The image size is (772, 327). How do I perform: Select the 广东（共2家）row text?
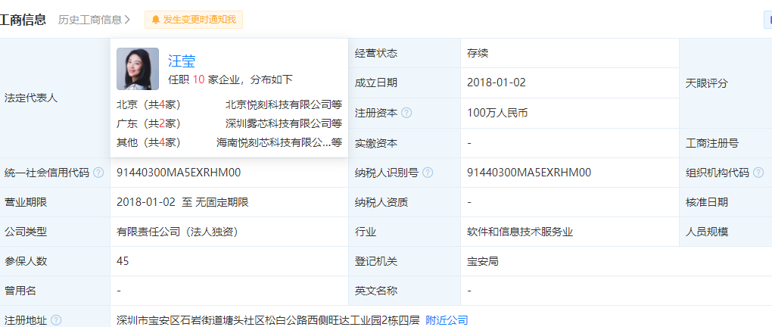click(148, 123)
